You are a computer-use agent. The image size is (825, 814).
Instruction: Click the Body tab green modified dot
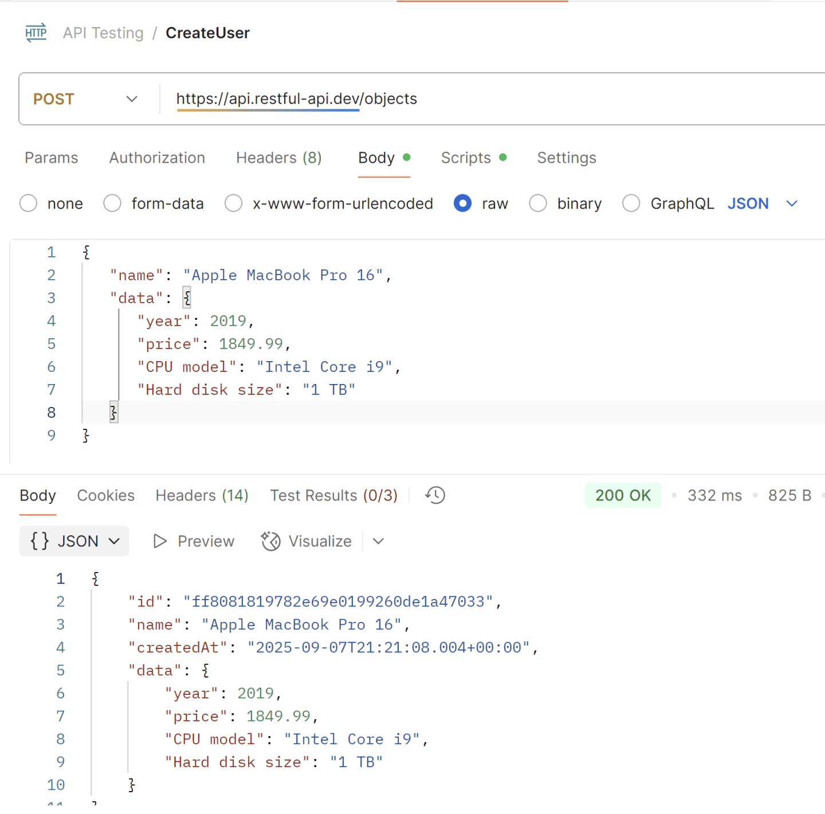pyautogui.click(x=407, y=156)
